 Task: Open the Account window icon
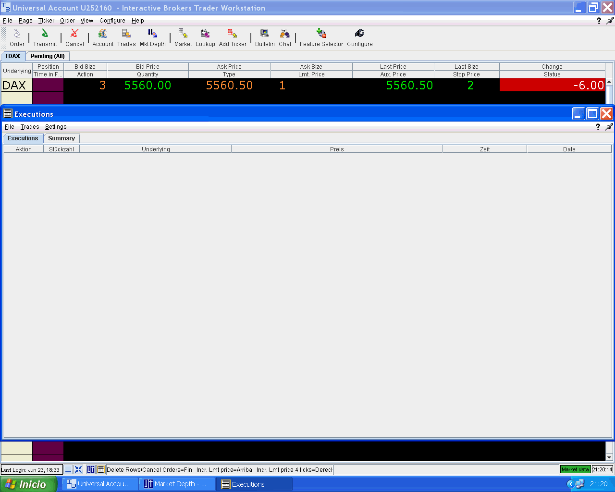point(103,37)
